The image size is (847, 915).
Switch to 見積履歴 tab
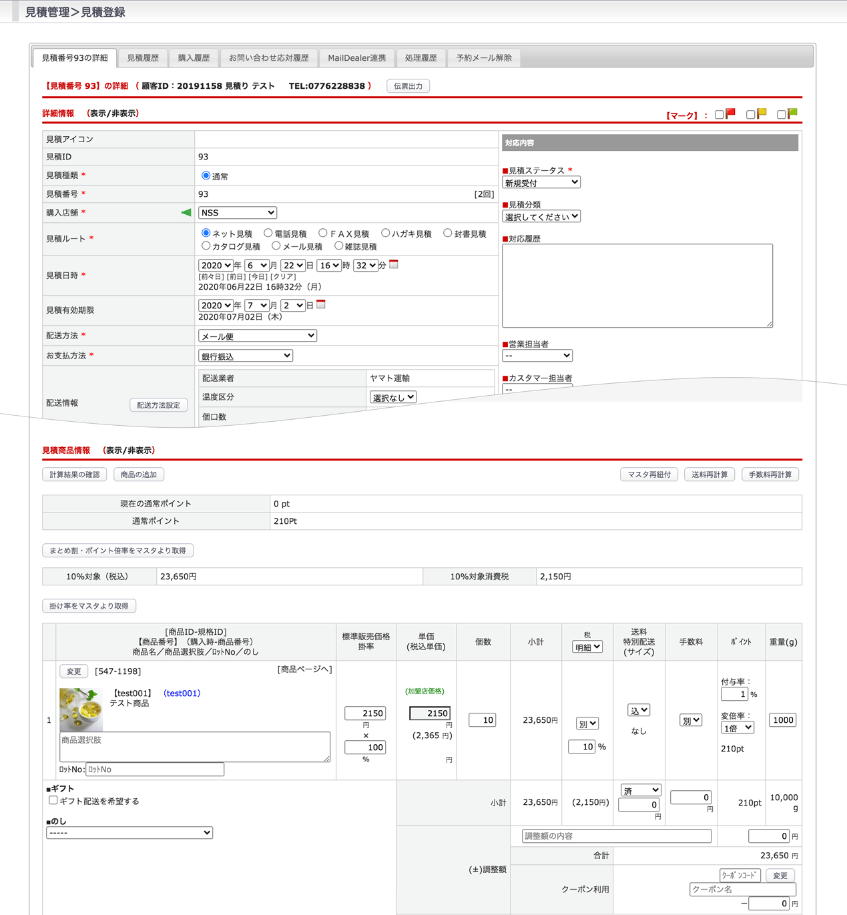[x=143, y=58]
